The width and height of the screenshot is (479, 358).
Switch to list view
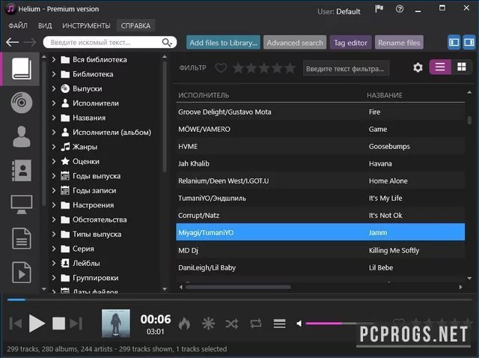point(440,67)
